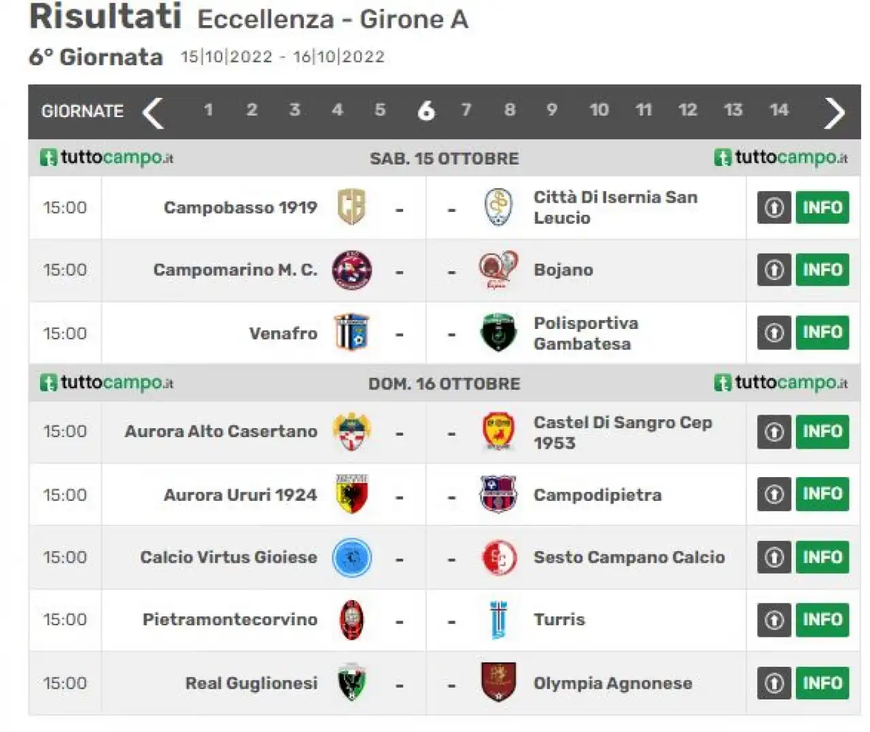Viewport: 870px width, 732px height.
Task: Open INFO for Campomarino M. C. vs Bojano
Action: click(822, 270)
